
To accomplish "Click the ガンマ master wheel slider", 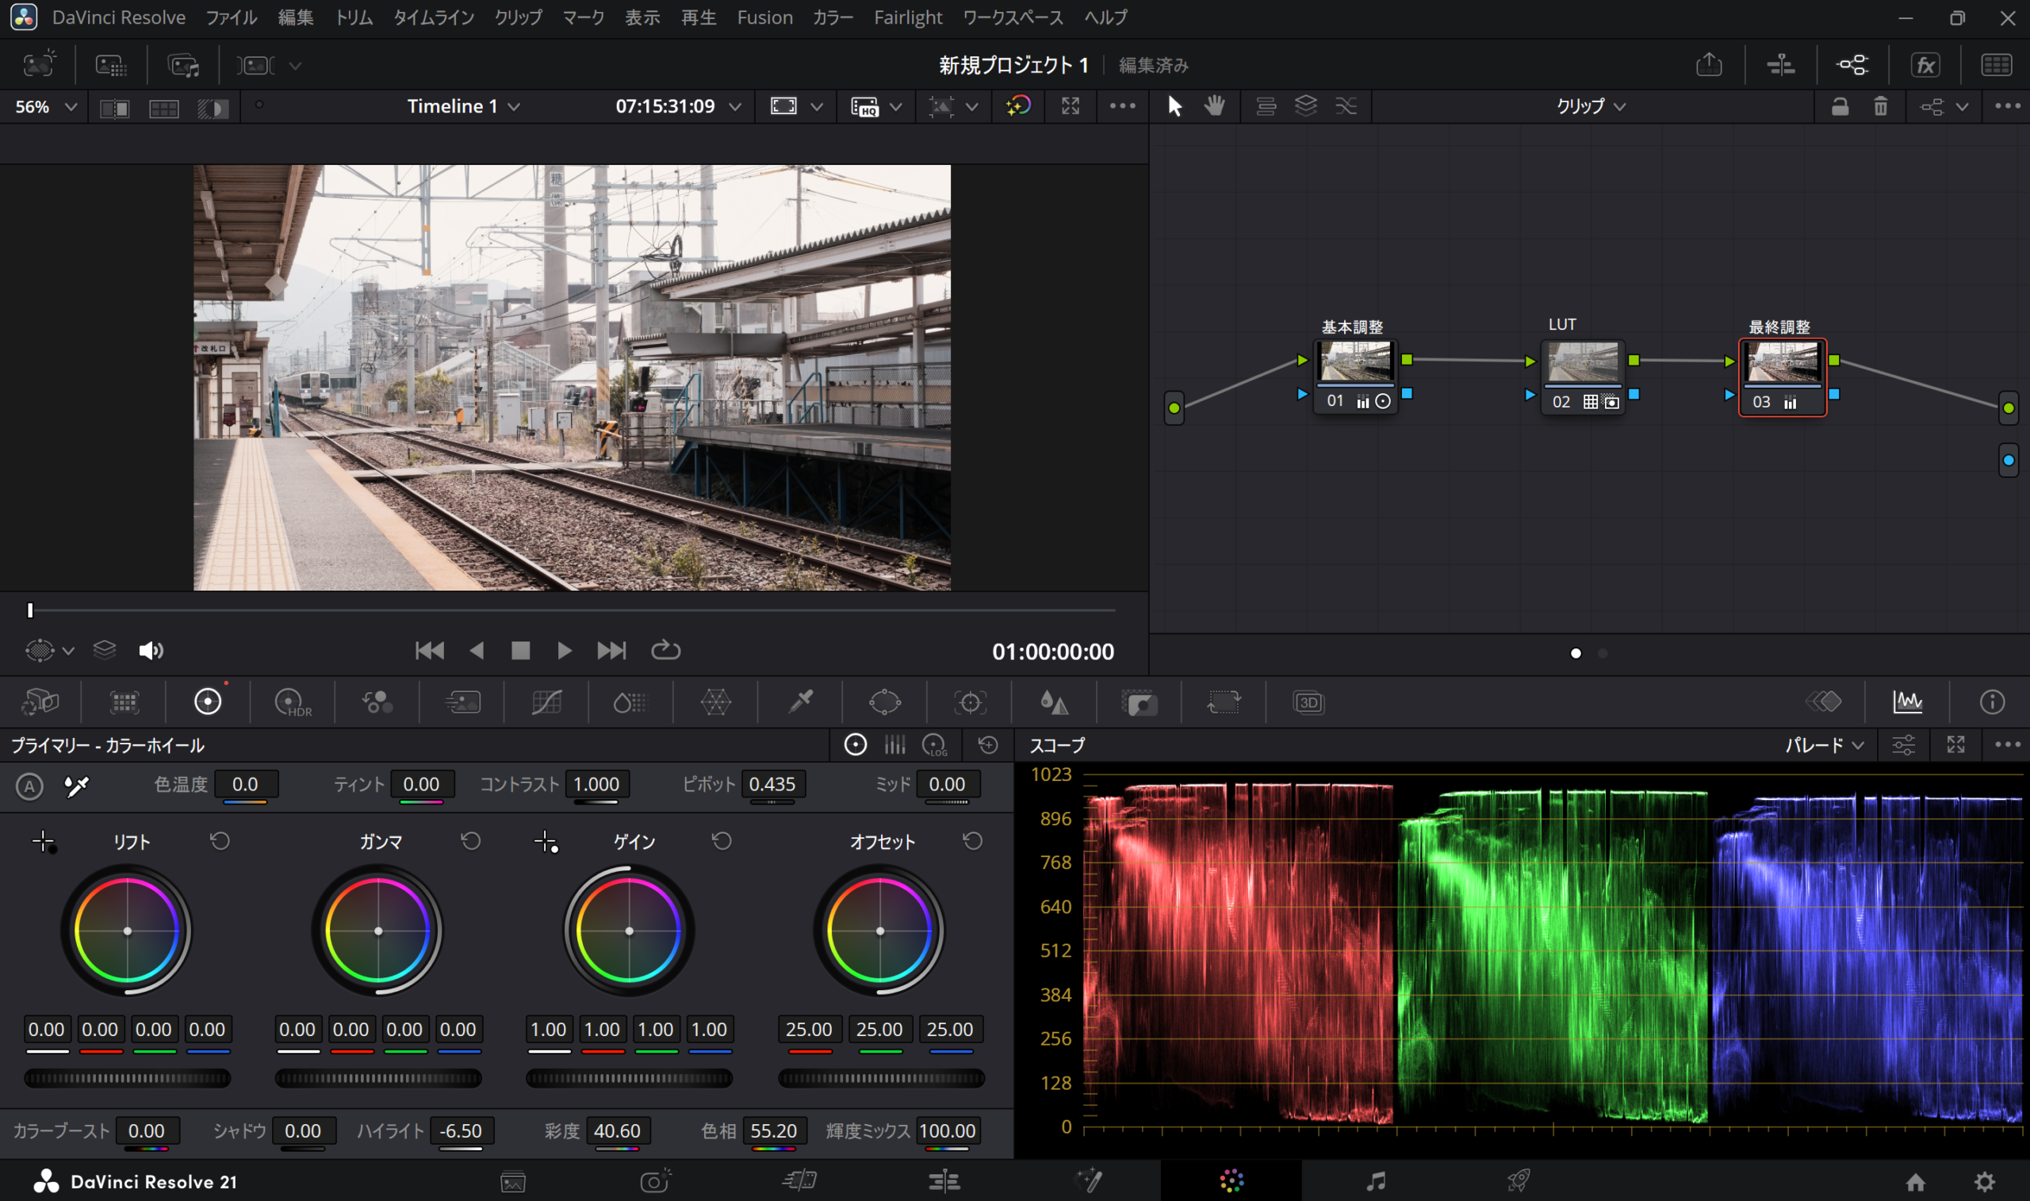I will coord(378,1078).
